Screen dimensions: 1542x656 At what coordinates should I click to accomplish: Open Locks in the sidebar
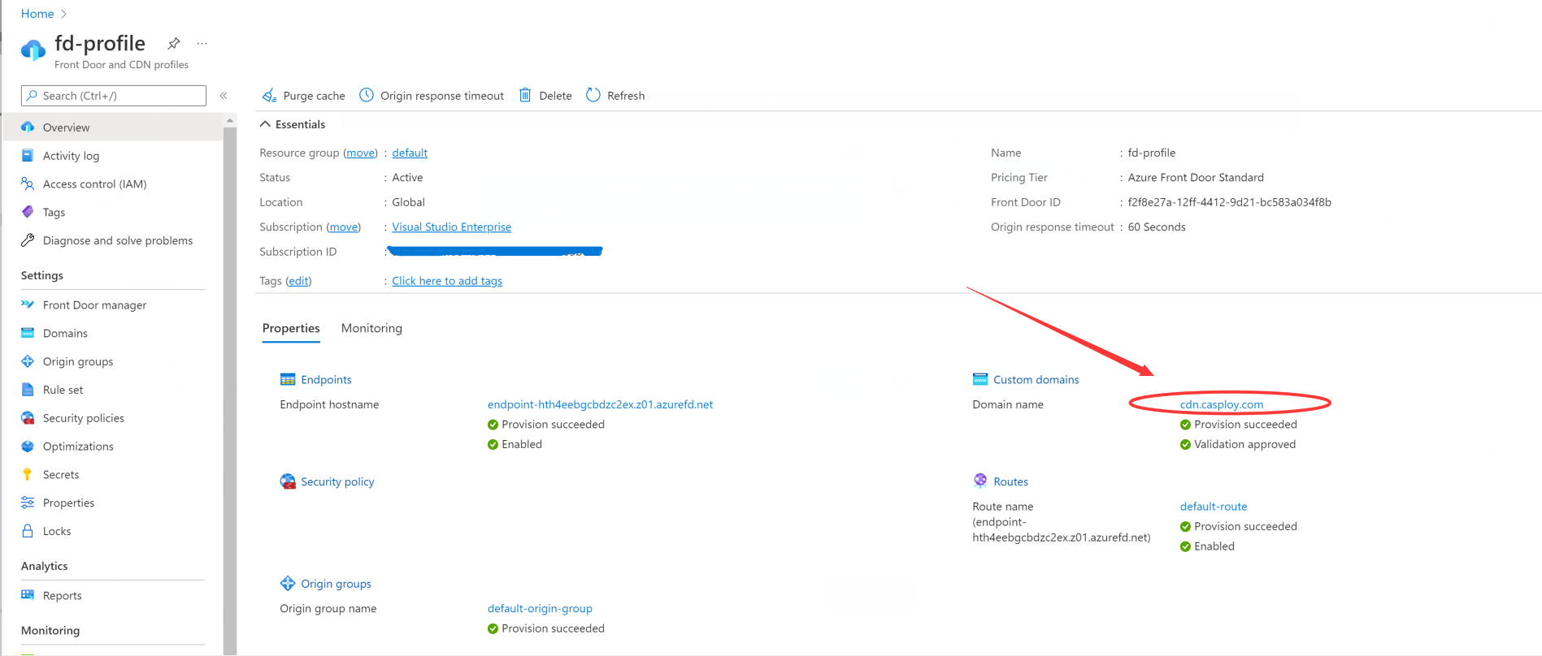(x=57, y=531)
